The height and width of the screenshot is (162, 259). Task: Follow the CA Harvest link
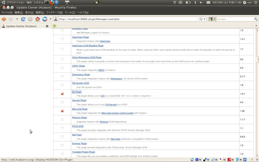coord(111,104)
